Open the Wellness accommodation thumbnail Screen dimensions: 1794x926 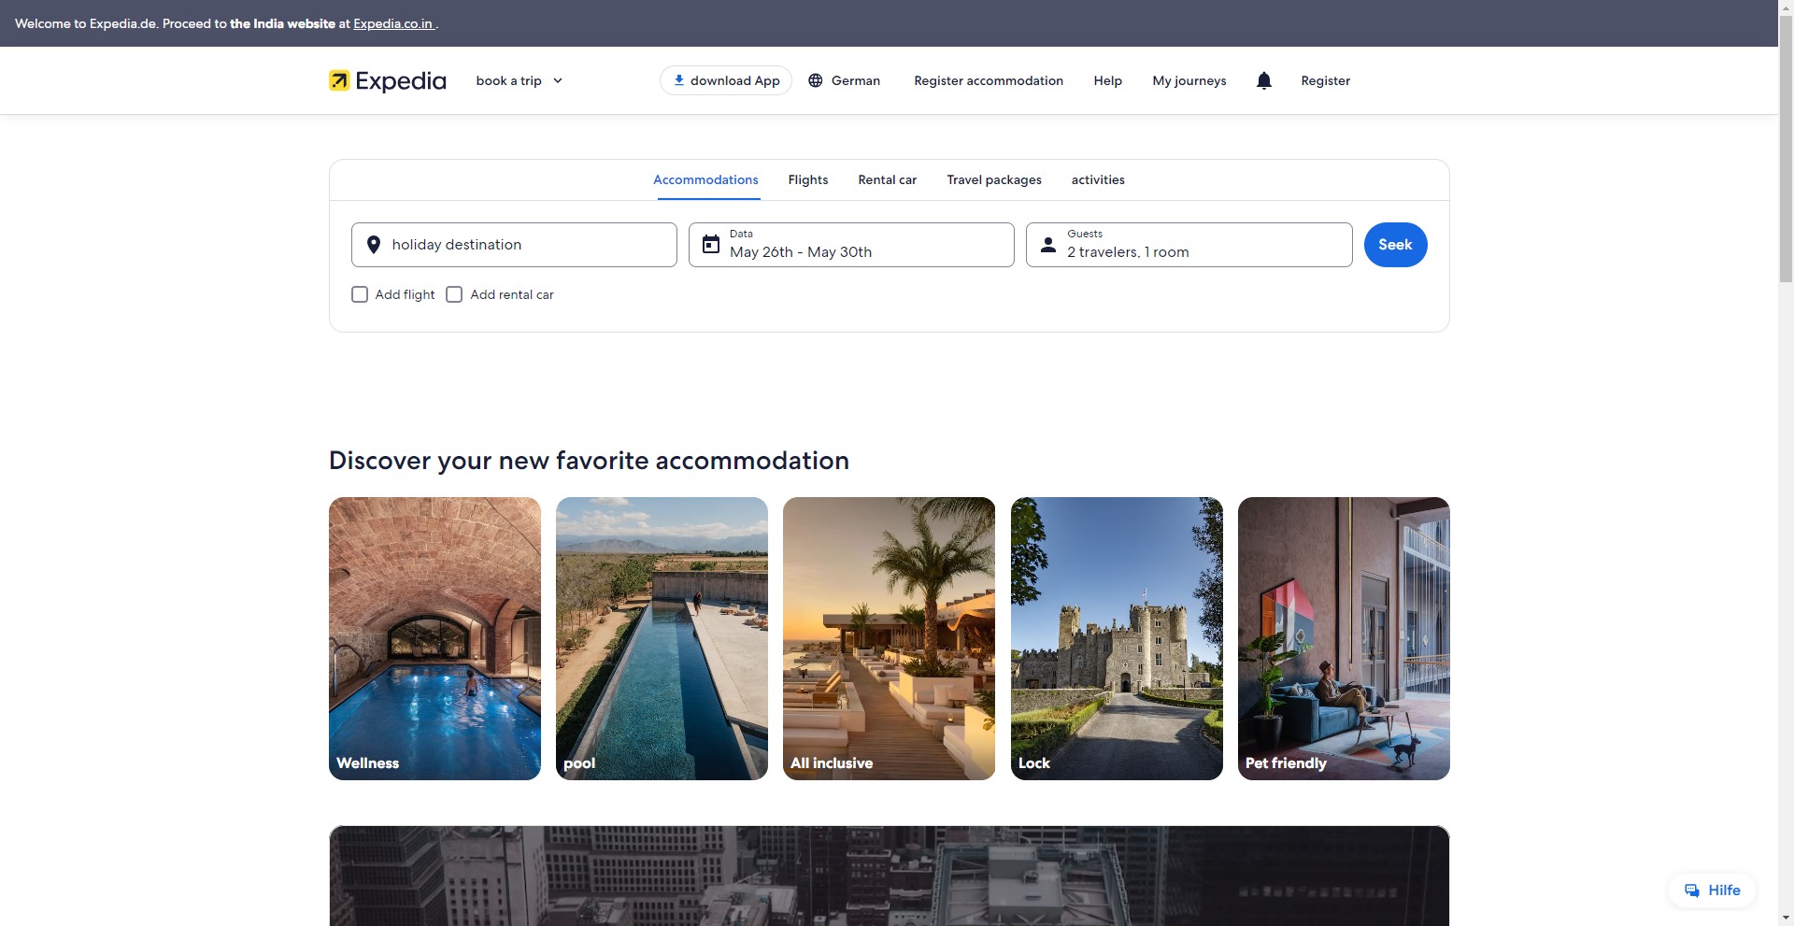(x=434, y=638)
